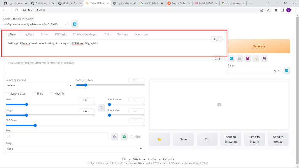Image resolution: width=299 pixels, height=168 pixels.
Task: Open the Sampling method dropdown
Action: coord(40,86)
